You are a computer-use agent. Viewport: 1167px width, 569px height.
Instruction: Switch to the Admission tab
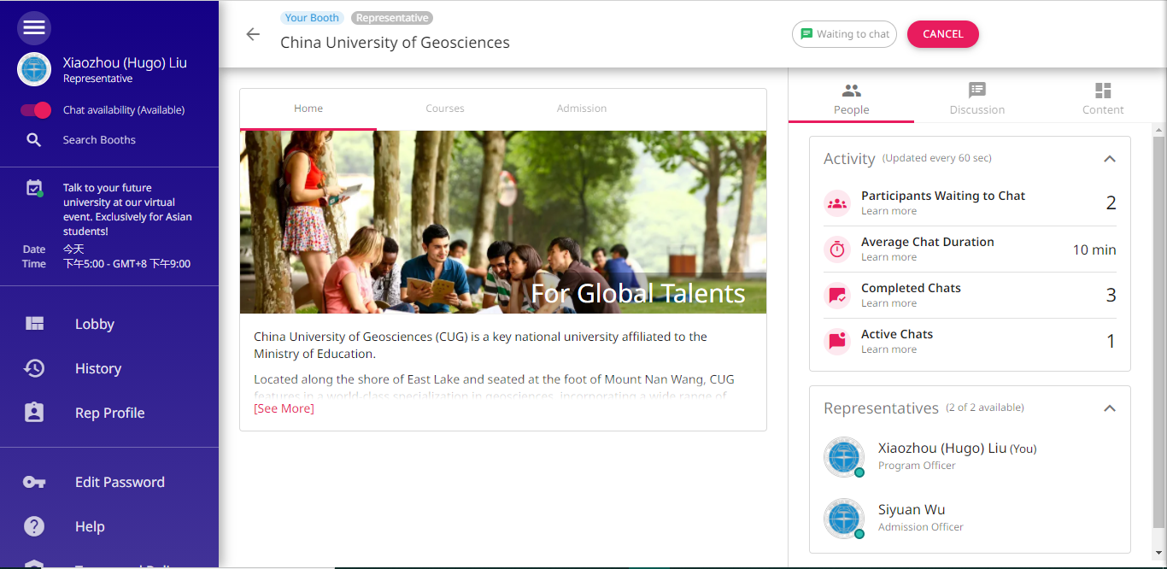tap(582, 109)
